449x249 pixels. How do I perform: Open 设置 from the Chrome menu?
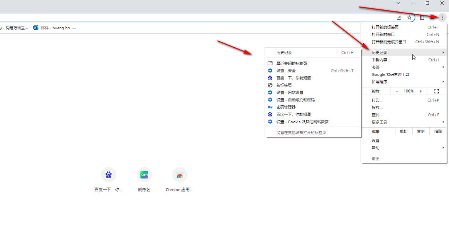(x=404, y=141)
